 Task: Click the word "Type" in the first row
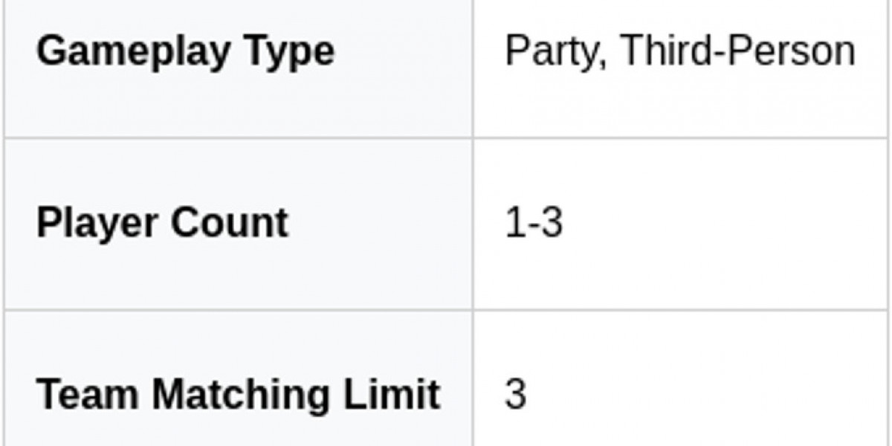[x=291, y=52]
